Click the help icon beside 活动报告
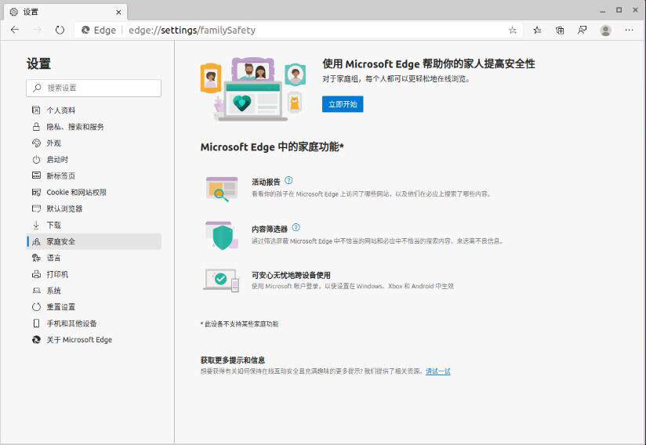 pos(289,180)
